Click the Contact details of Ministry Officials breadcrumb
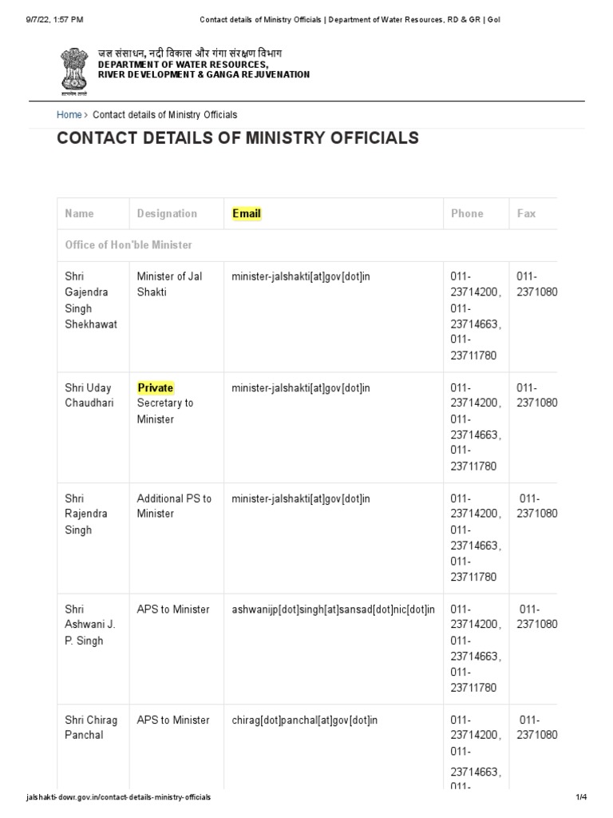 [x=164, y=115]
